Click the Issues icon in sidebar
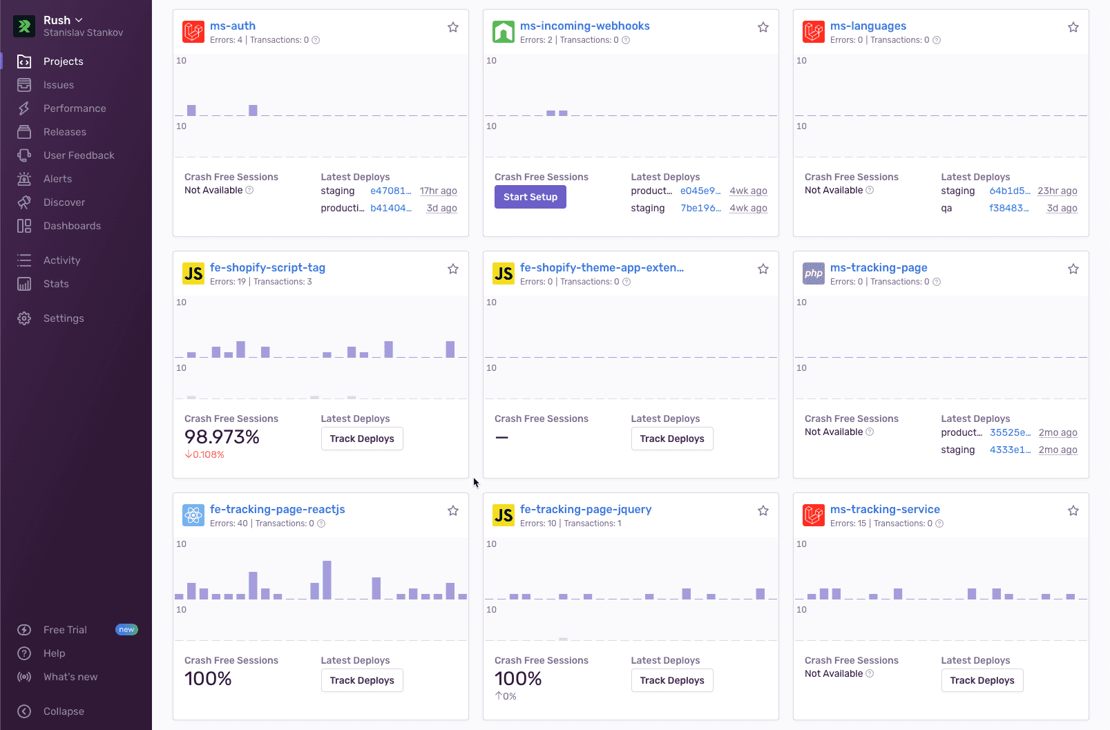Screen dimensions: 1110x730 [x=24, y=85]
